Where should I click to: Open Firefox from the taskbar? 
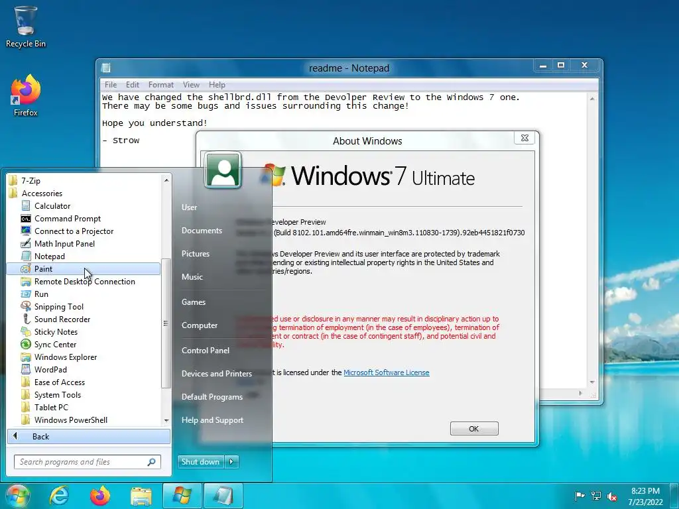[100, 496]
